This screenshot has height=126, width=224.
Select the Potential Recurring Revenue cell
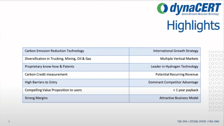[x=177, y=74]
